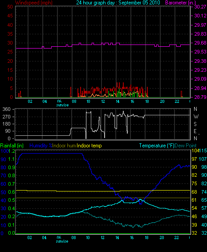Click the red 25 windspeed axis label

(10, 52)
